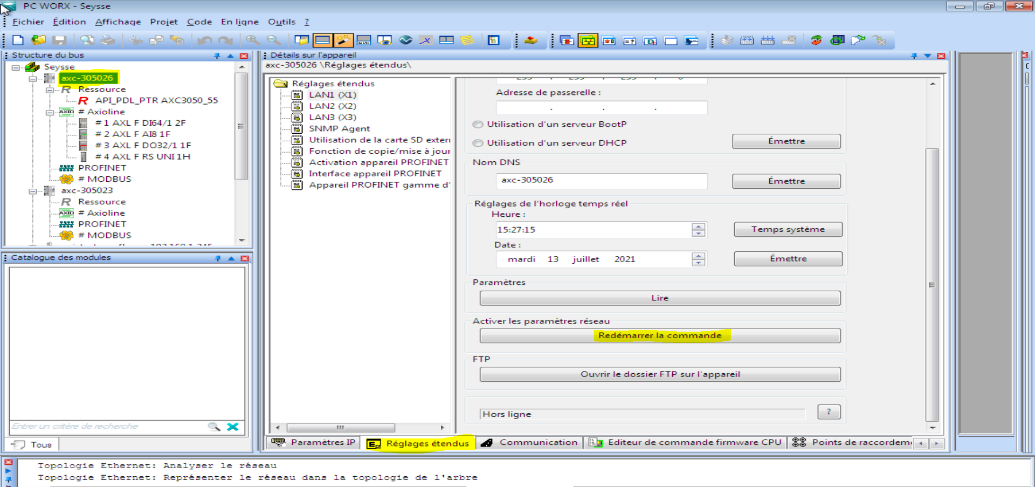
Task: Click the highlighted bus configuration workspace icon
Action: (588, 40)
